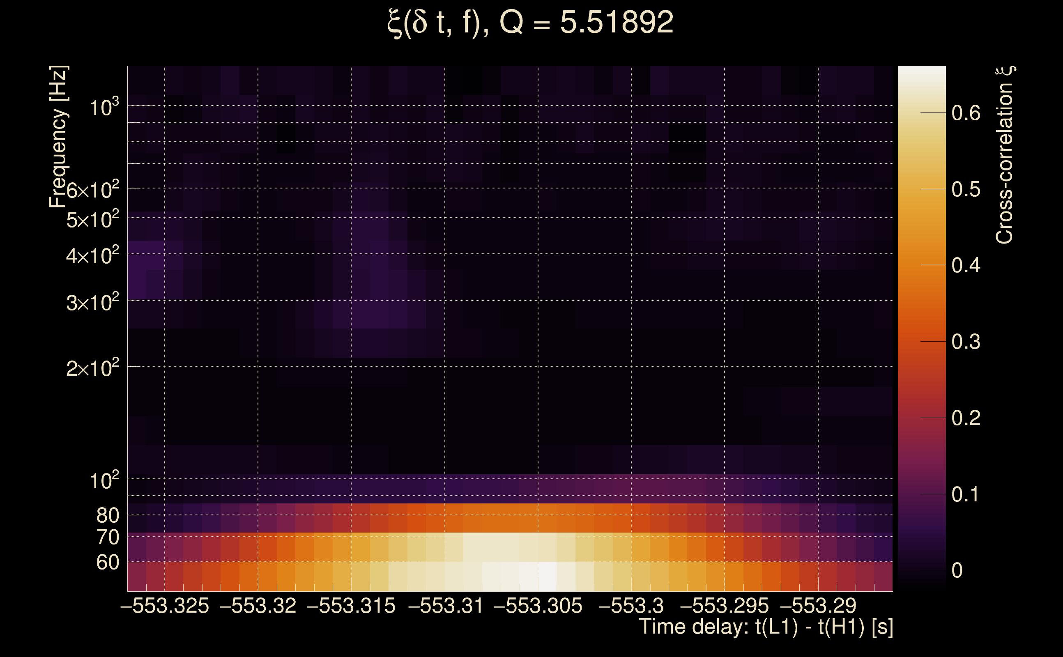Click the 10³ frequency tick label
This screenshot has height=657, width=1063.
(x=104, y=107)
